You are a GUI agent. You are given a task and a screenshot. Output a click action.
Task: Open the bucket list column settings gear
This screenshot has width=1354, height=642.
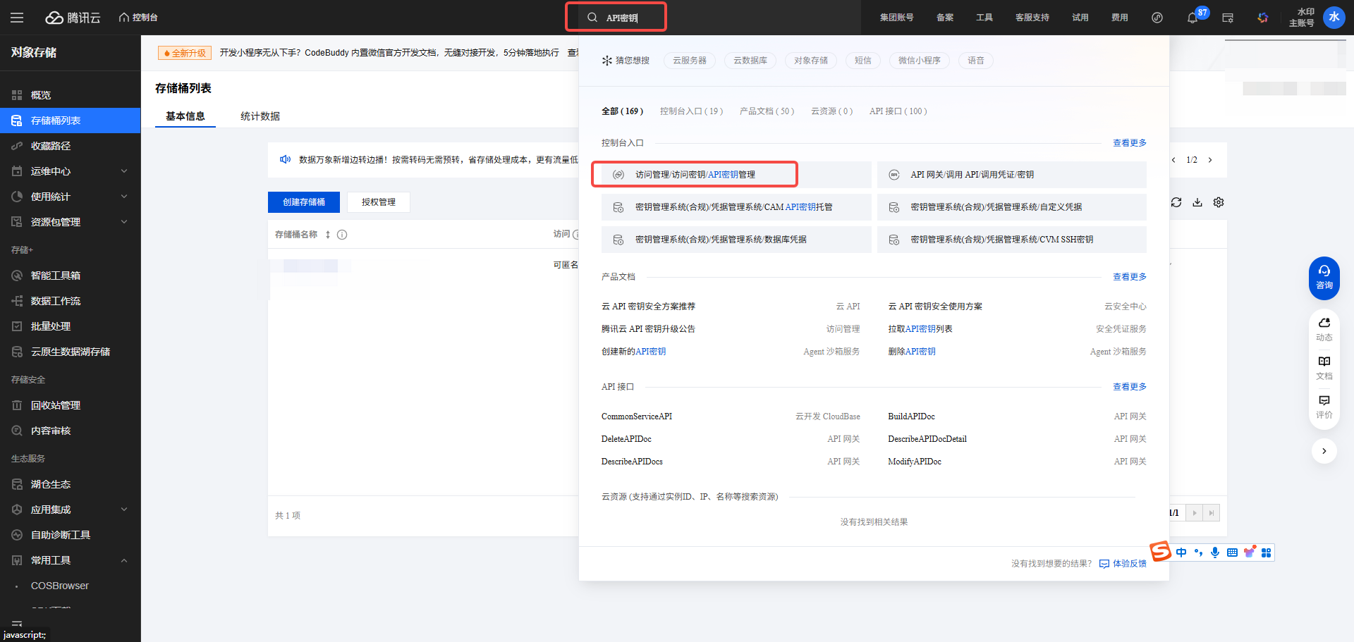point(1218,202)
